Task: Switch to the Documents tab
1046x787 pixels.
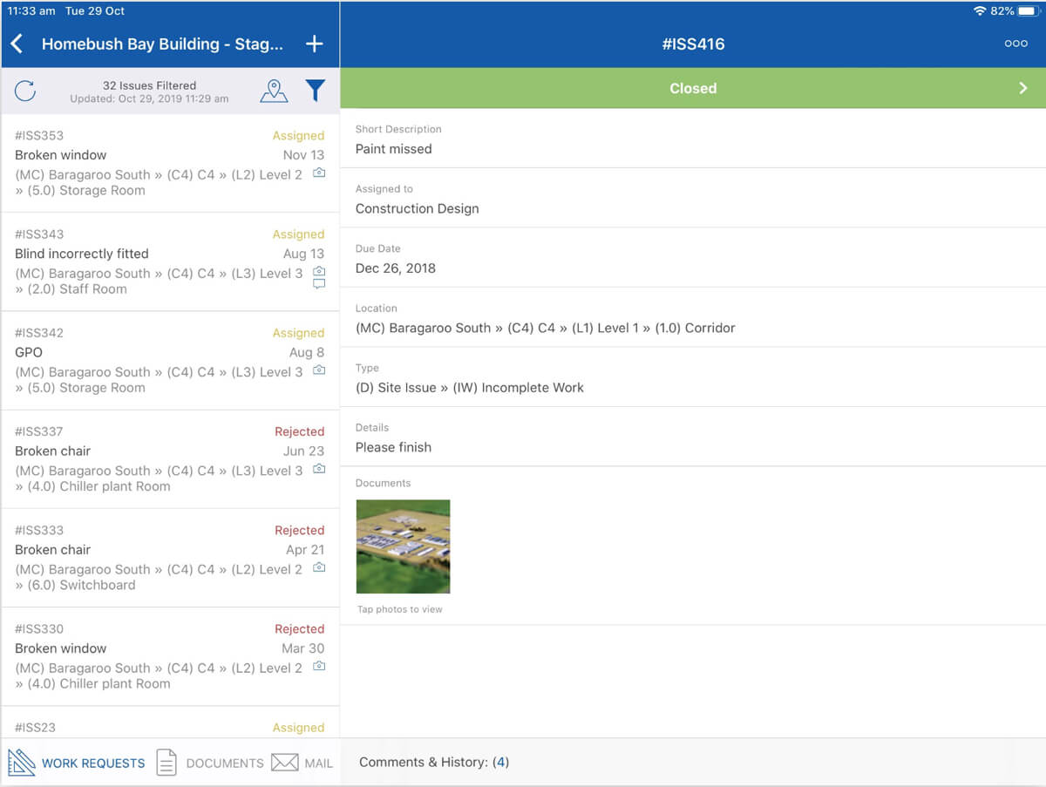Action: click(x=210, y=763)
